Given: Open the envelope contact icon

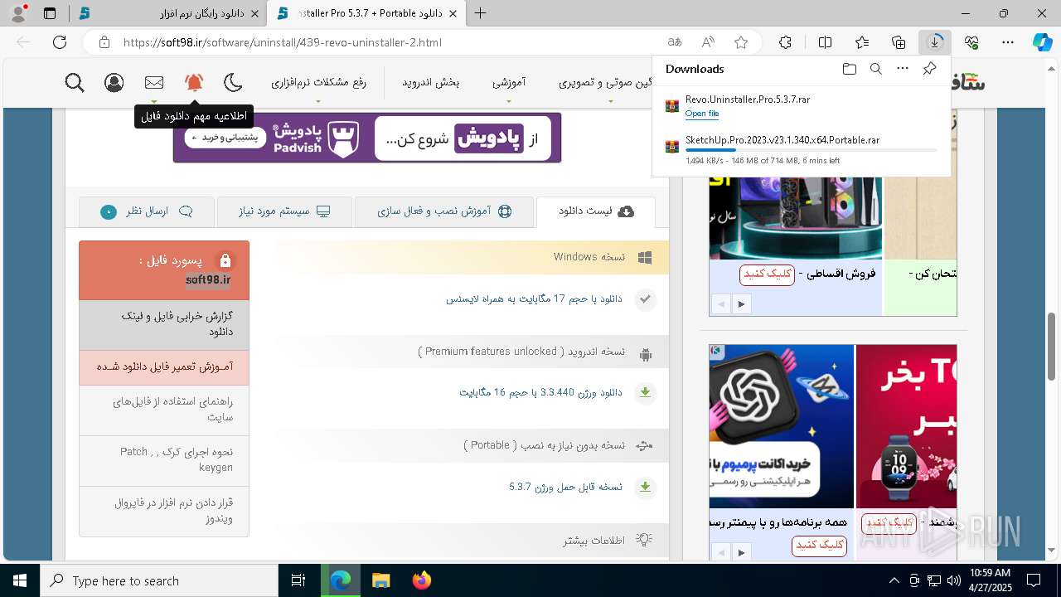Looking at the screenshot, I should [x=154, y=82].
